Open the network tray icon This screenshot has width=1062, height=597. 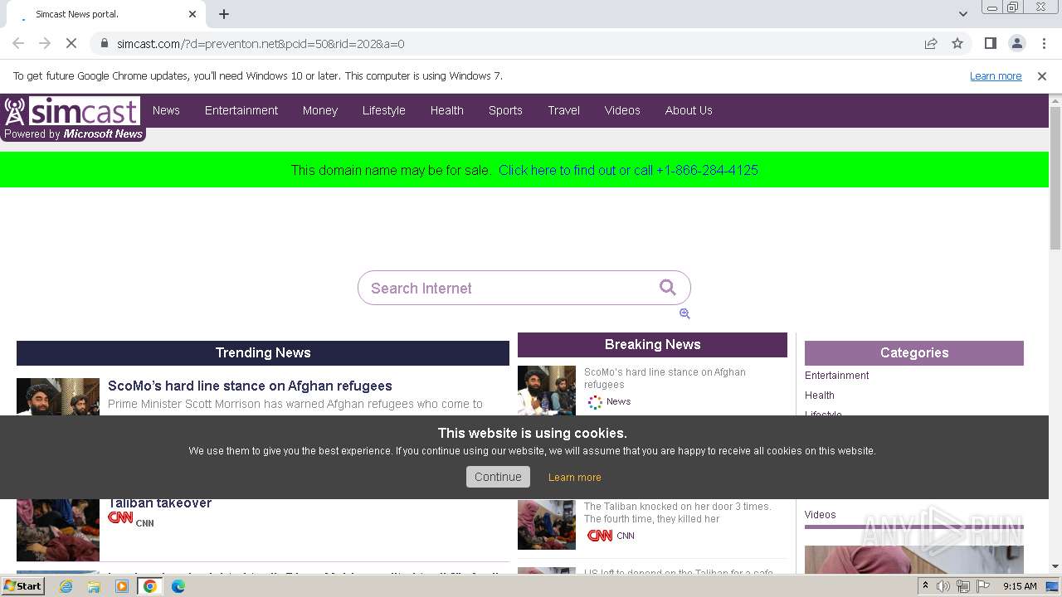(x=962, y=586)
